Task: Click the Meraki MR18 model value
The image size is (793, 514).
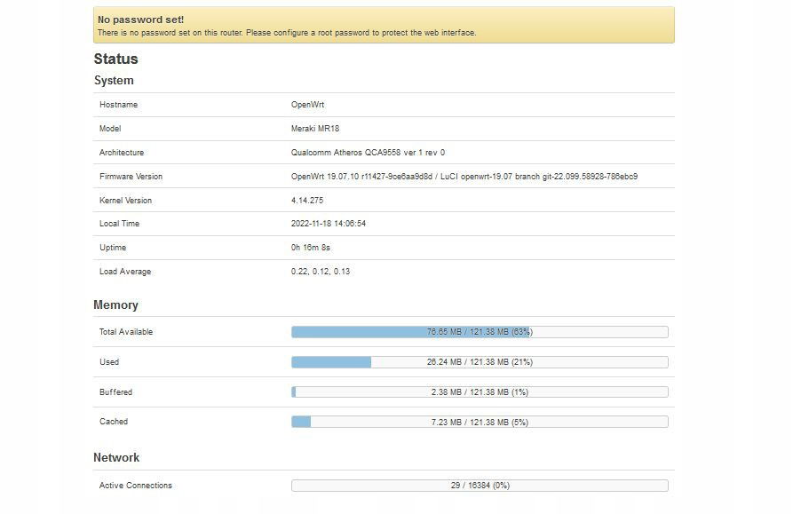Action: [315, 129]
